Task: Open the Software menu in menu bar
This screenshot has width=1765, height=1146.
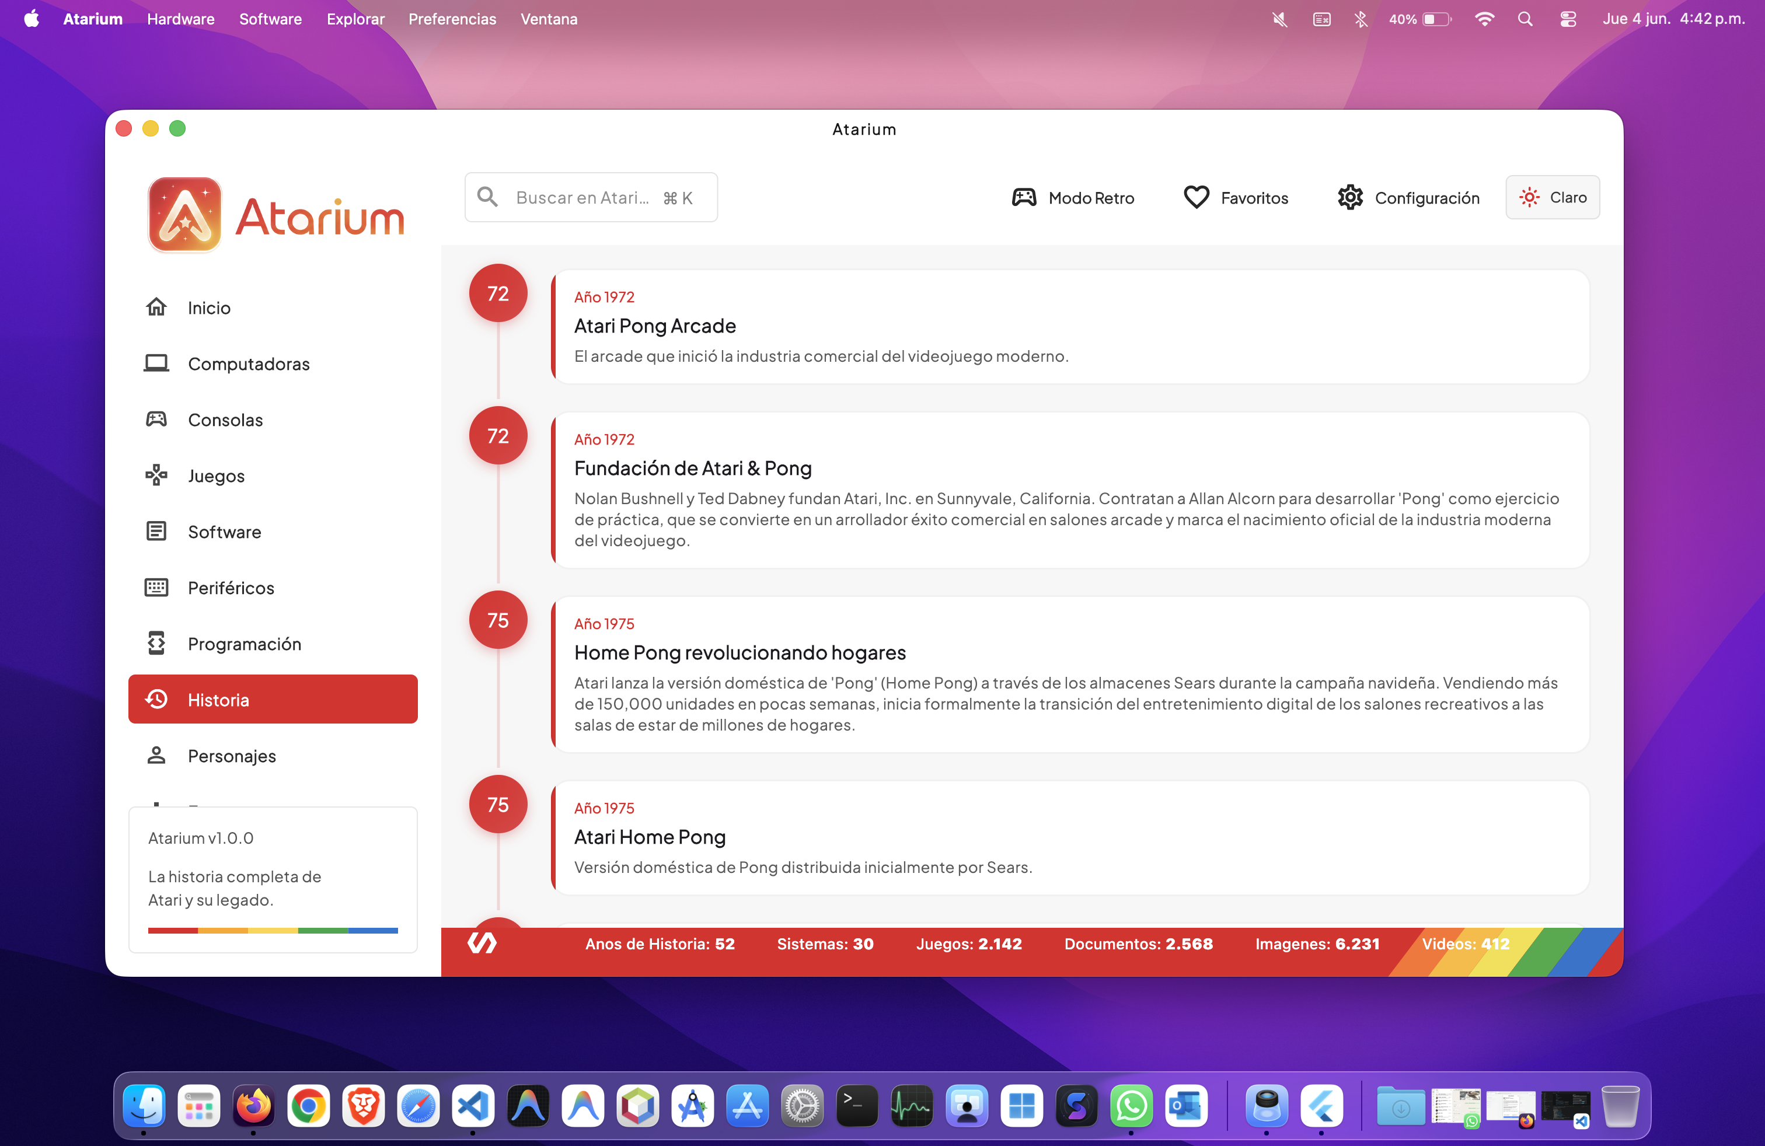Action: [x=270, y=19]
